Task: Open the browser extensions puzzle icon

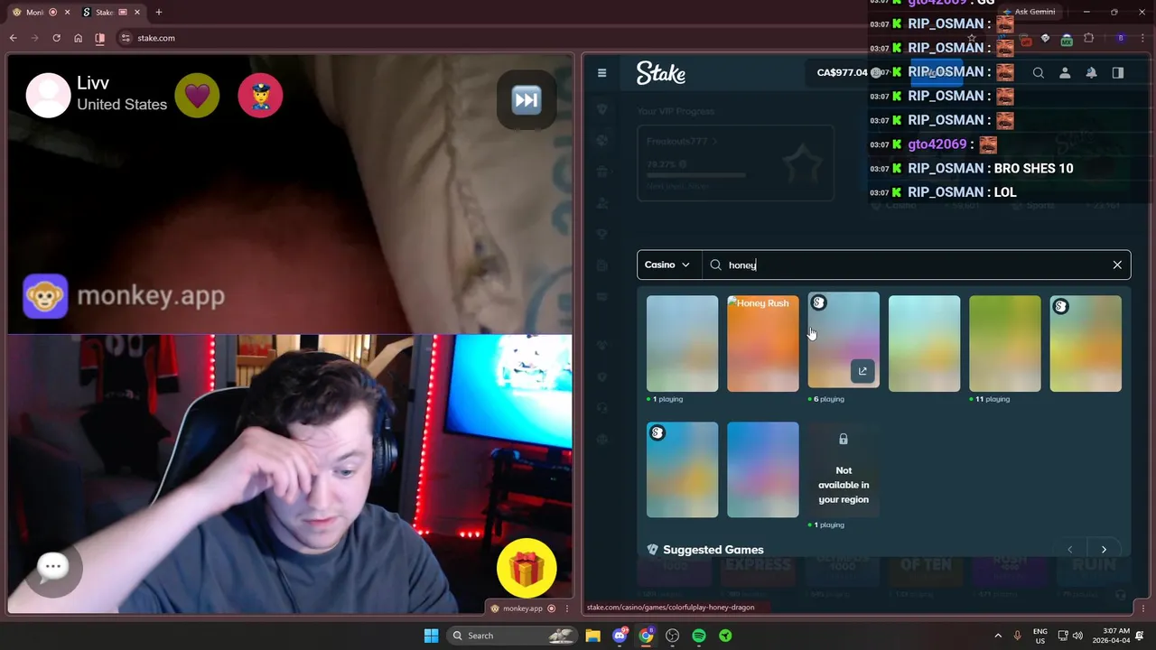Action: click(1088, 38)
